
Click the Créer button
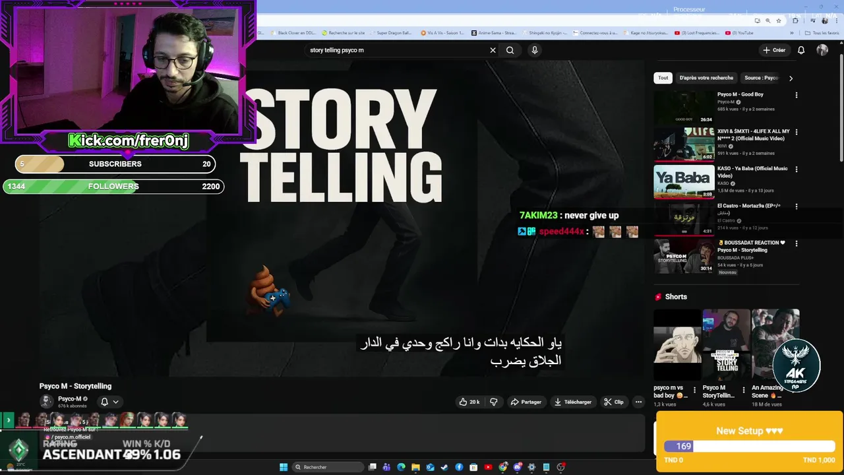pos(774,50)
